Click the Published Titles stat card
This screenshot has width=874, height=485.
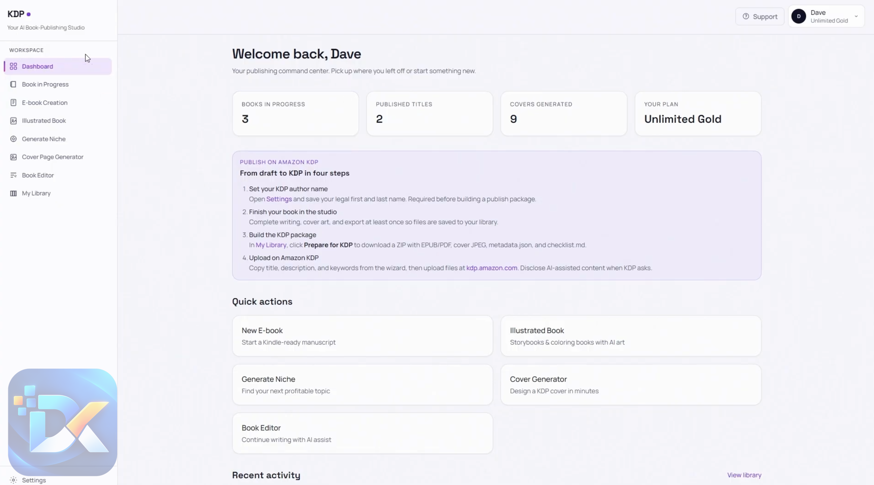(429, 113)
